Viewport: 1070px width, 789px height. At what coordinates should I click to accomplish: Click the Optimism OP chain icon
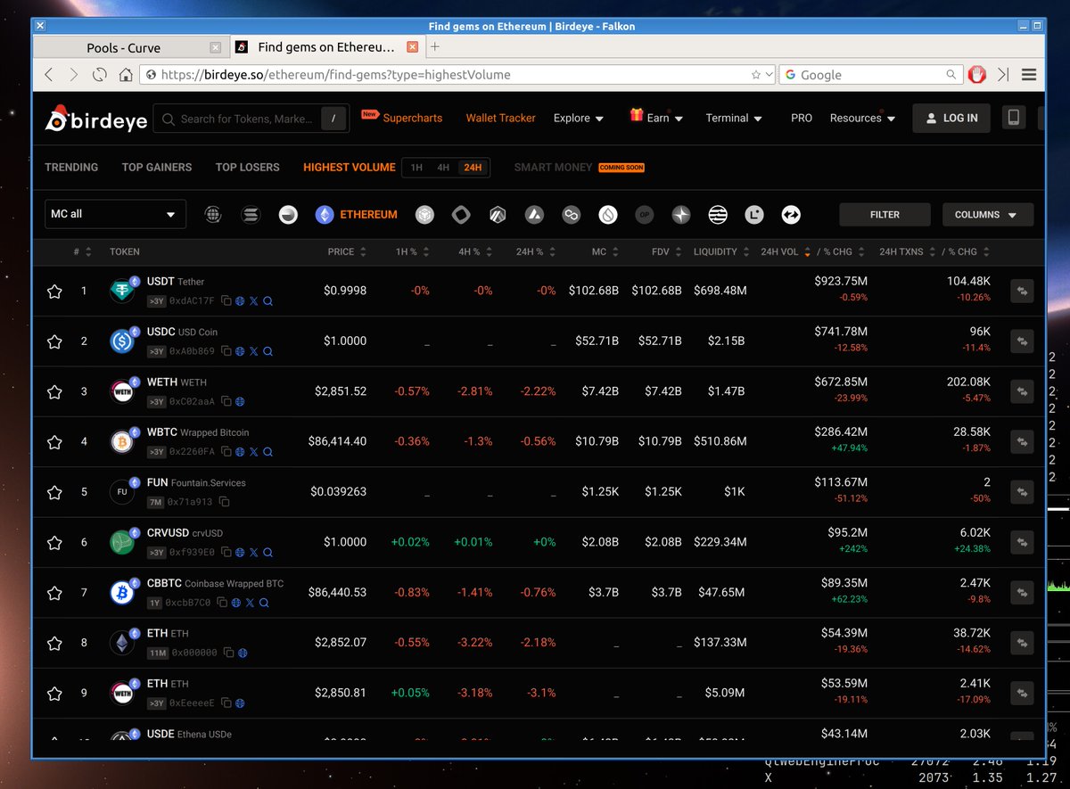tap(644, 214)
